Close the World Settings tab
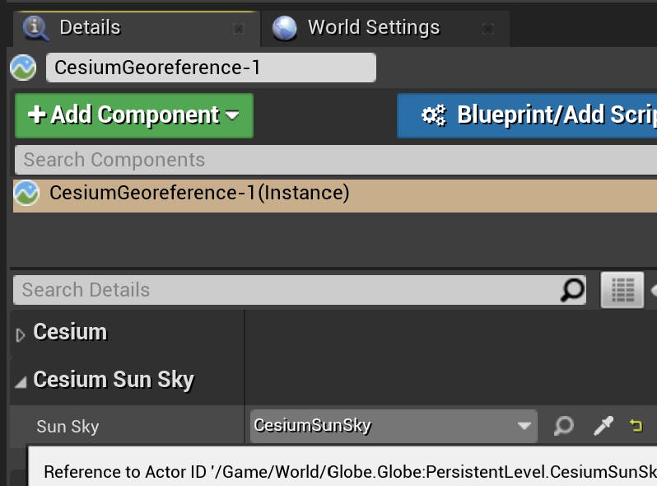Image resolution: width=657 pixels, height=486 pixels. [488, 29]
